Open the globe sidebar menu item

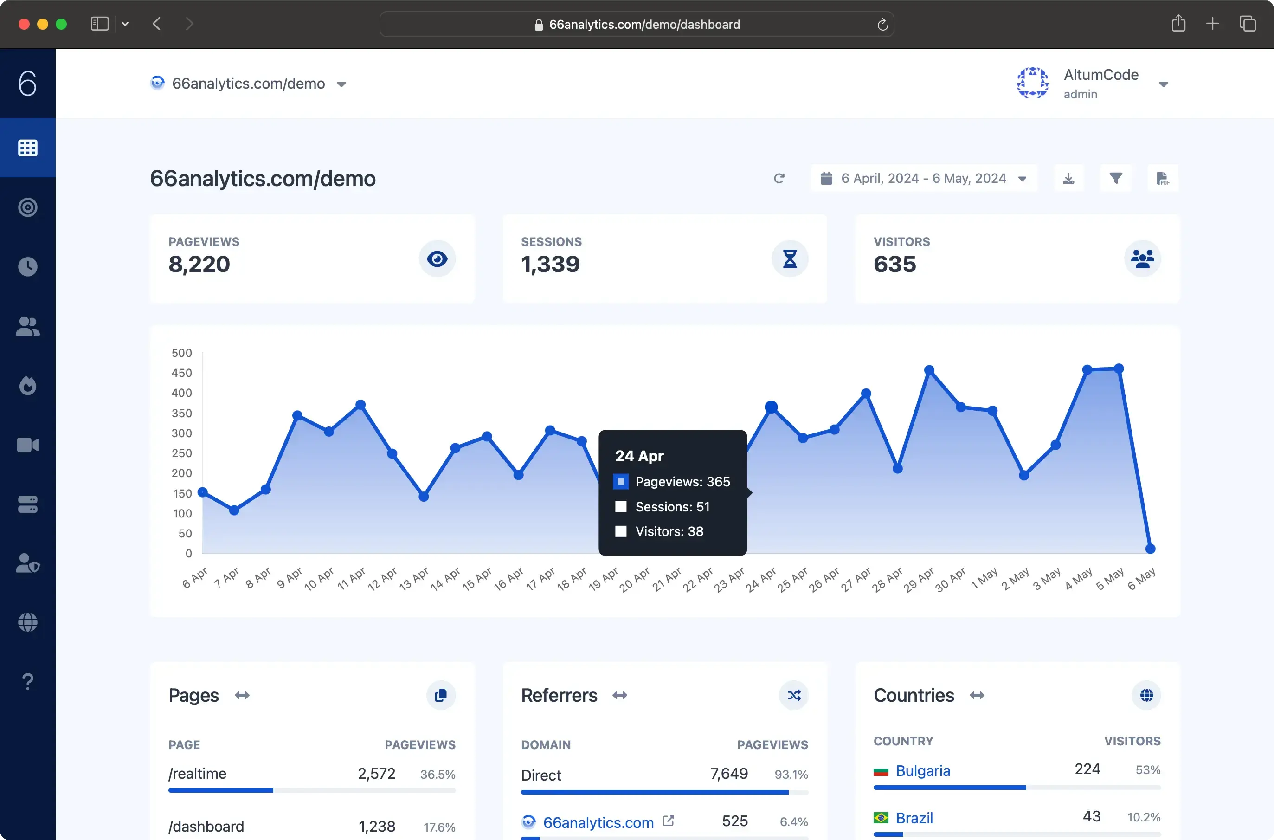28,622
